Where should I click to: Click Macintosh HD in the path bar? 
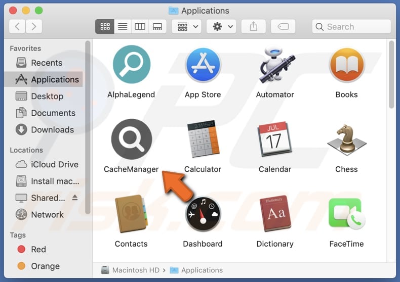coord(130,270)
